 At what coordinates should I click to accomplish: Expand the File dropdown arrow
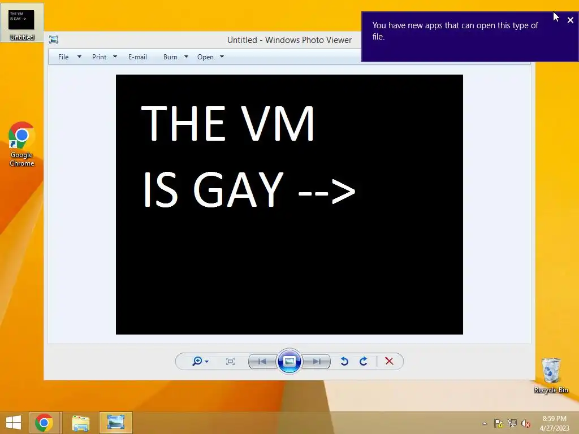[79, 57]
